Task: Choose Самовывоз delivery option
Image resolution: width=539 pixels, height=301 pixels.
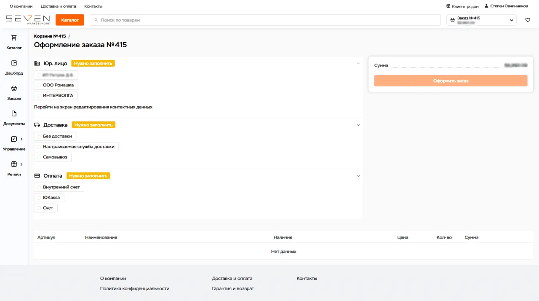Action: (x=53, y=157)
